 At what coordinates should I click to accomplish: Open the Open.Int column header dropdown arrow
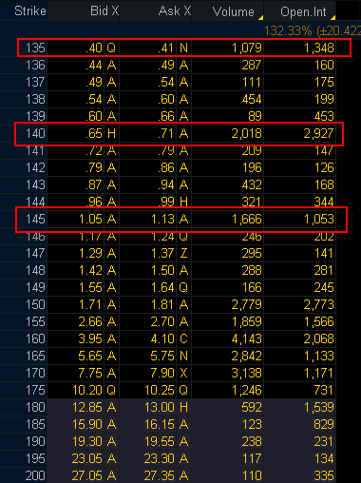[x=332, y=18]
